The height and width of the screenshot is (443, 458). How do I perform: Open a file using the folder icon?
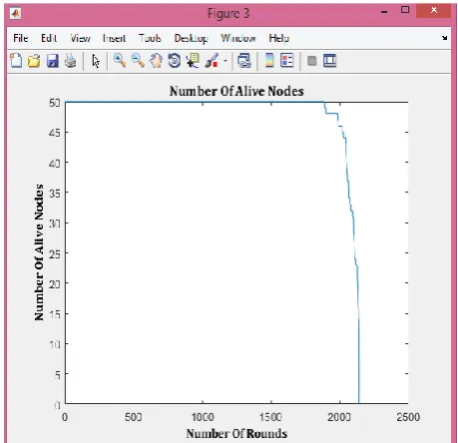tap(34, 61)
